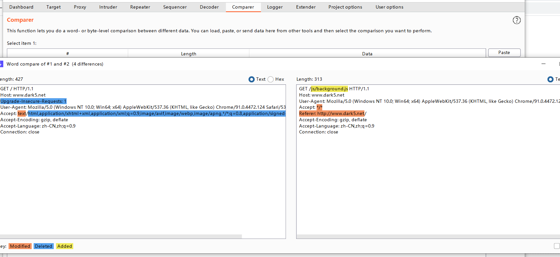Open the User options tab
Viewport: 560px width, 257px height.
(x=389, y=7)
